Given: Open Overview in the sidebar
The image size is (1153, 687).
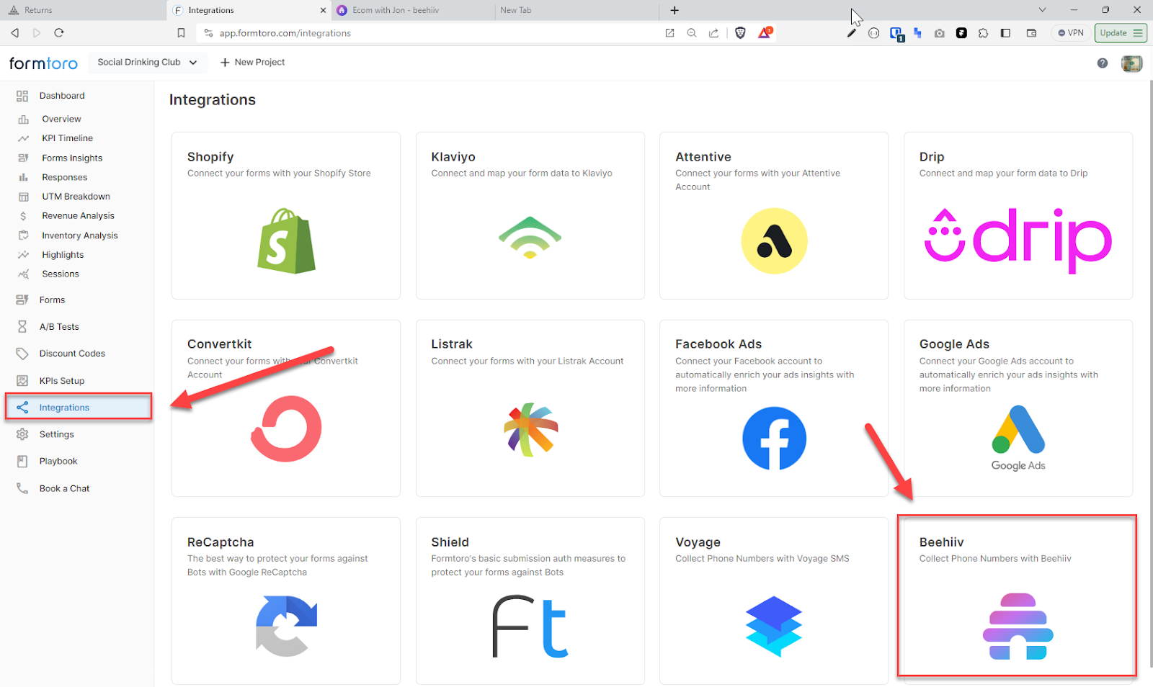Looking at the screenshot, I should (x=61, y=119).
